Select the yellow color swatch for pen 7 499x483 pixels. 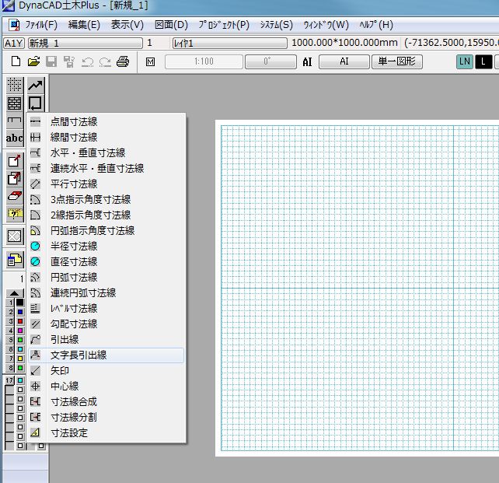pos(19,359)
